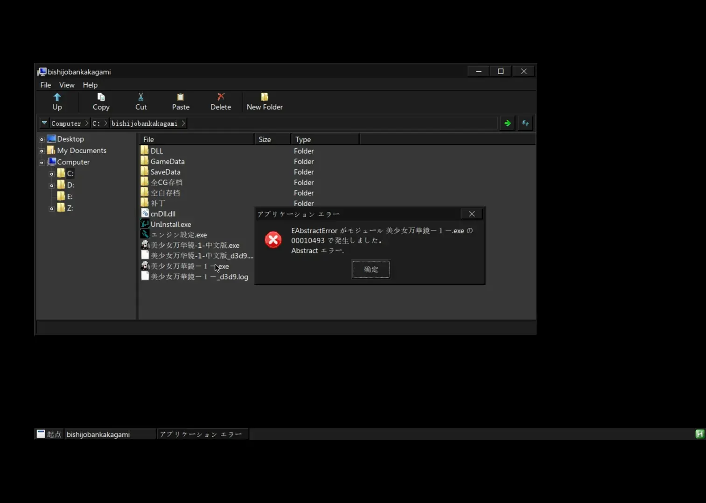Sort by Size column header
This screenshot has width=706, height=503.
[273, 139]
